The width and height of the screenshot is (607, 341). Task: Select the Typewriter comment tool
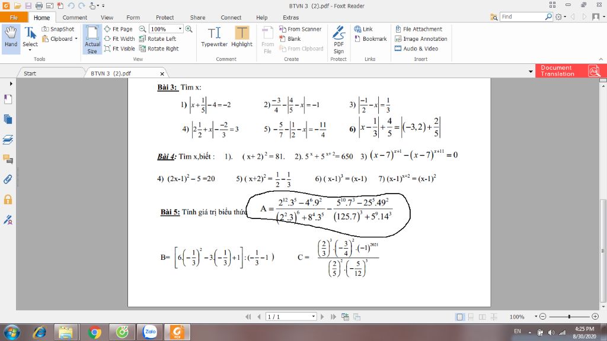(214, 37)
